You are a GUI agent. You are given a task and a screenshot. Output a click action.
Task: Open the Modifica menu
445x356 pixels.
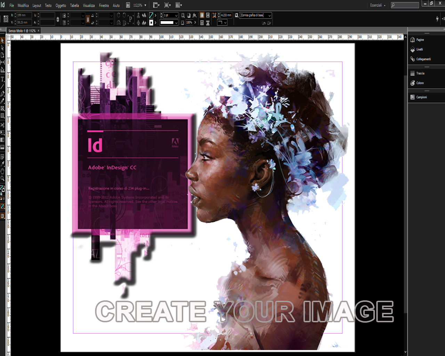[23, 6]
